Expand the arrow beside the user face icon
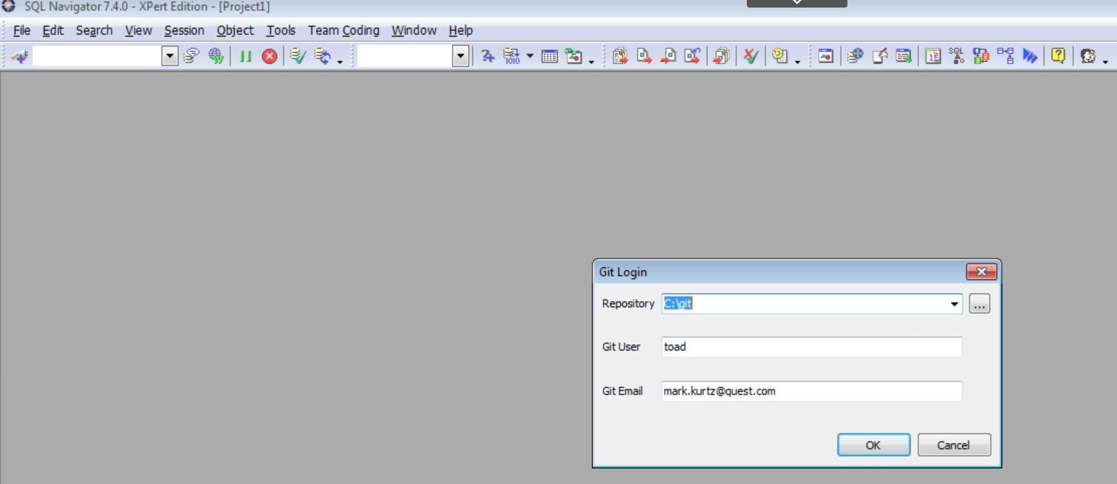 tap(1105, 61)
